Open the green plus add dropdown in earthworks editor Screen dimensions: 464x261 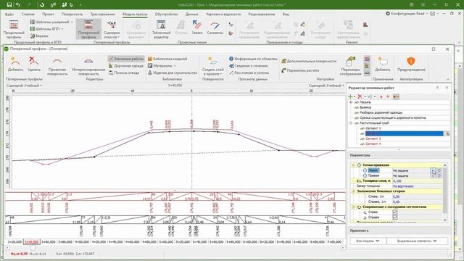pos(351,96)
